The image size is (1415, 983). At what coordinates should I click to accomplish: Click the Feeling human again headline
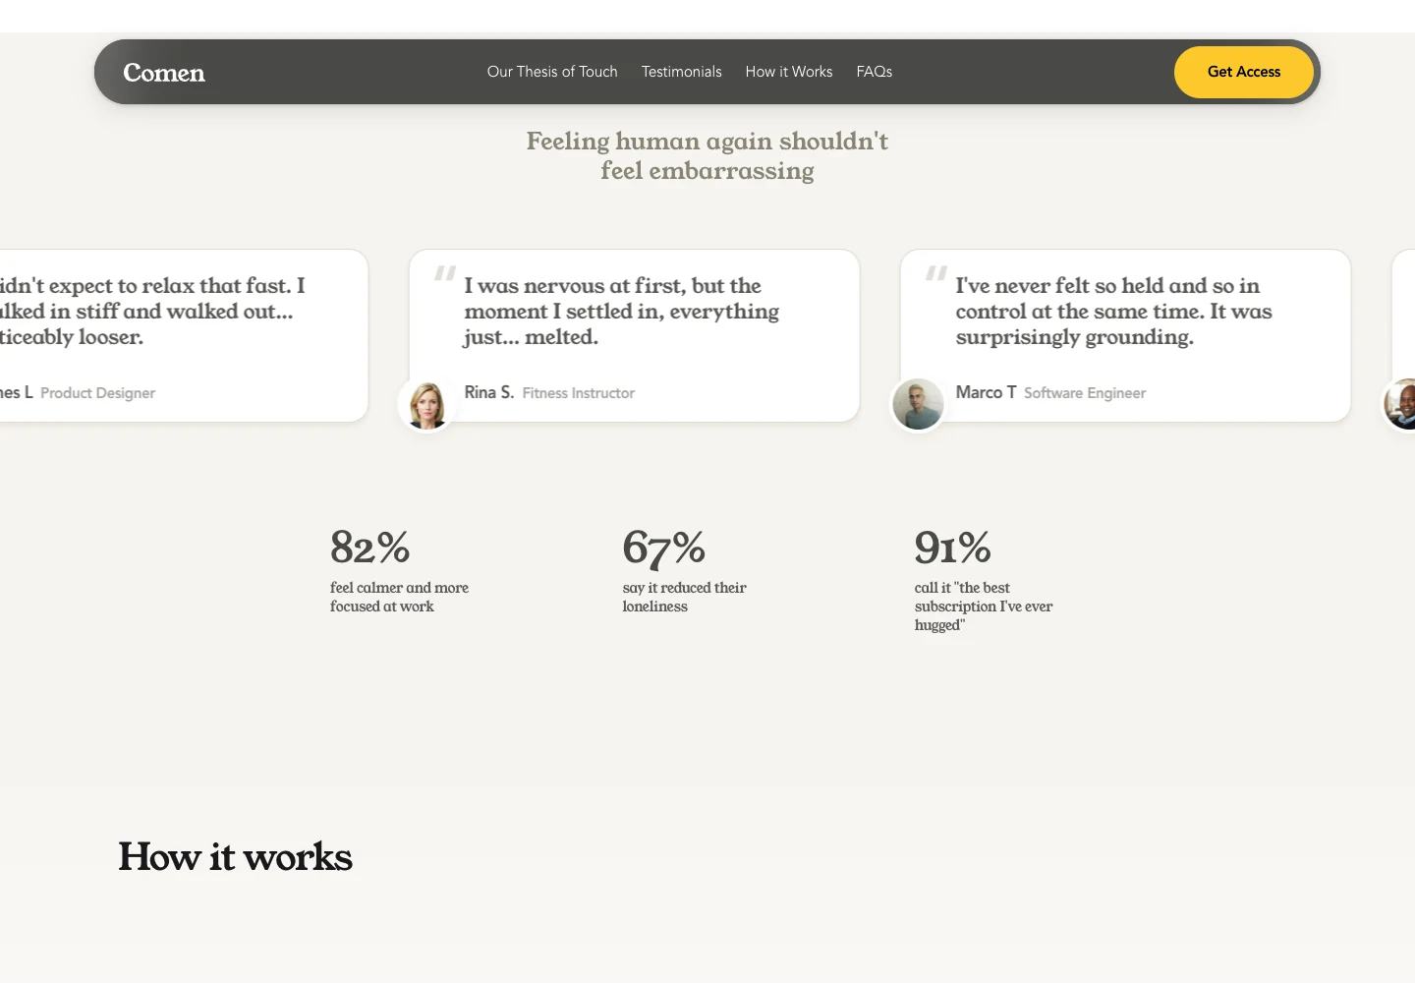[x=707, y=155]
